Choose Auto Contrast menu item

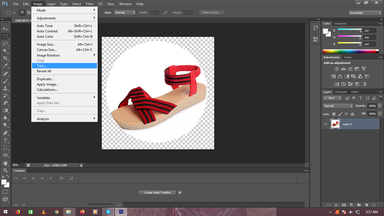tap(64, 31)
